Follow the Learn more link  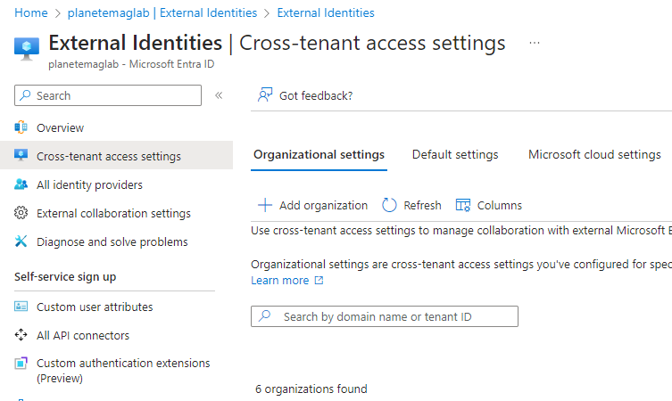280,281
